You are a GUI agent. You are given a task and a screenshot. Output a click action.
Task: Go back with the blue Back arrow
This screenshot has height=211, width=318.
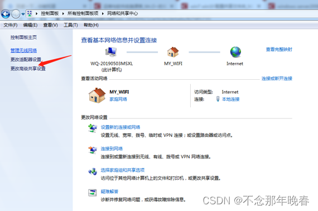point(6,14)
